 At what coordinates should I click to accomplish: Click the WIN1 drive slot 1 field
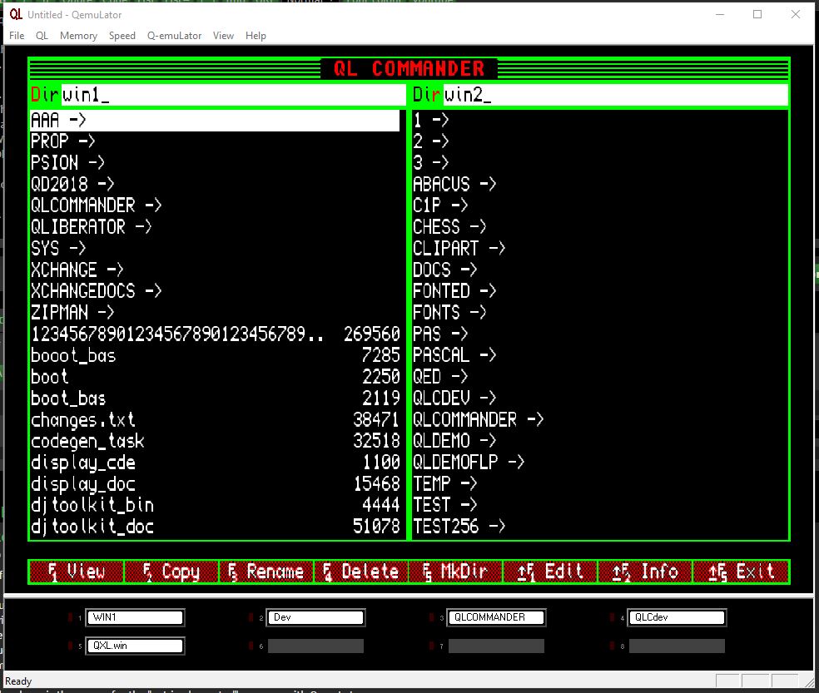(x=135, y=617)
